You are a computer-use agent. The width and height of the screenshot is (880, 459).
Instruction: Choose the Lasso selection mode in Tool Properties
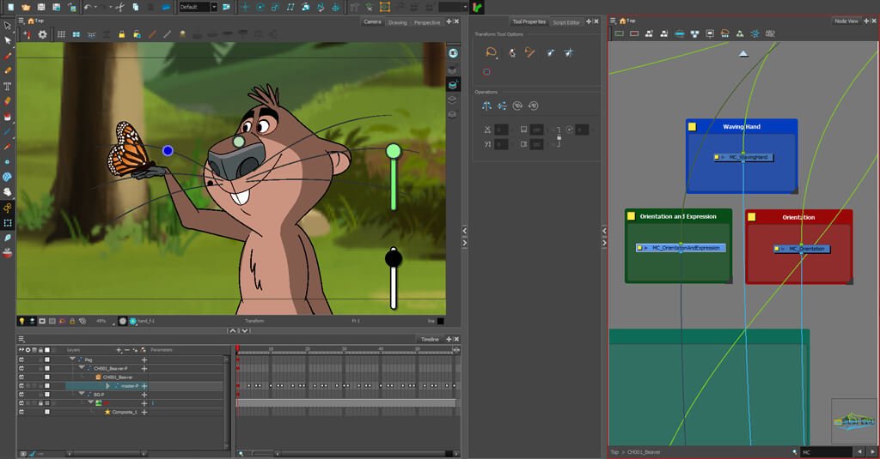tap(491, 52)
